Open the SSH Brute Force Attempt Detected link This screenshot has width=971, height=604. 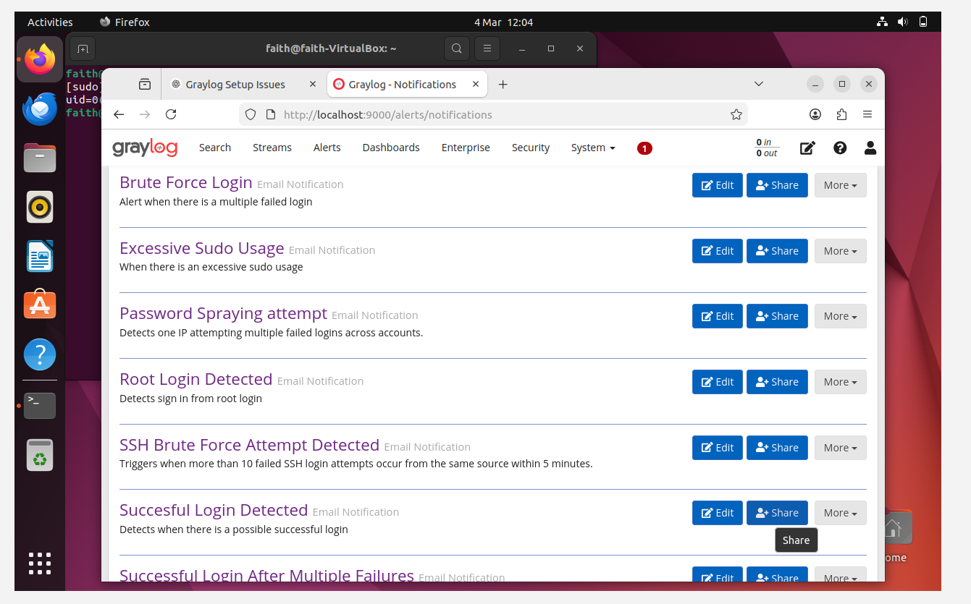249,445
